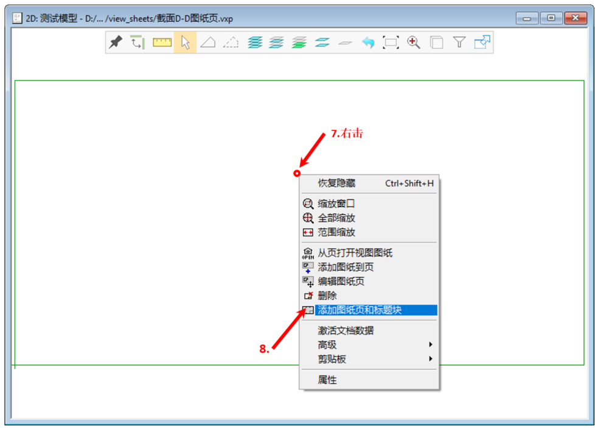
Task: Click the zoom-in magnifier icon
Action: tap(413, 42)
